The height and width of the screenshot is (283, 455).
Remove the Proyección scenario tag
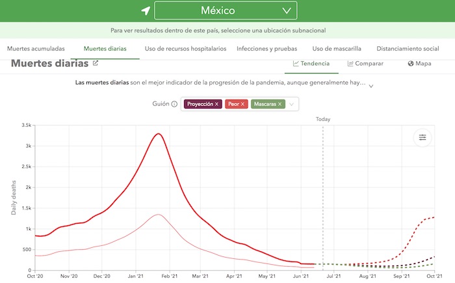point(217,104)
